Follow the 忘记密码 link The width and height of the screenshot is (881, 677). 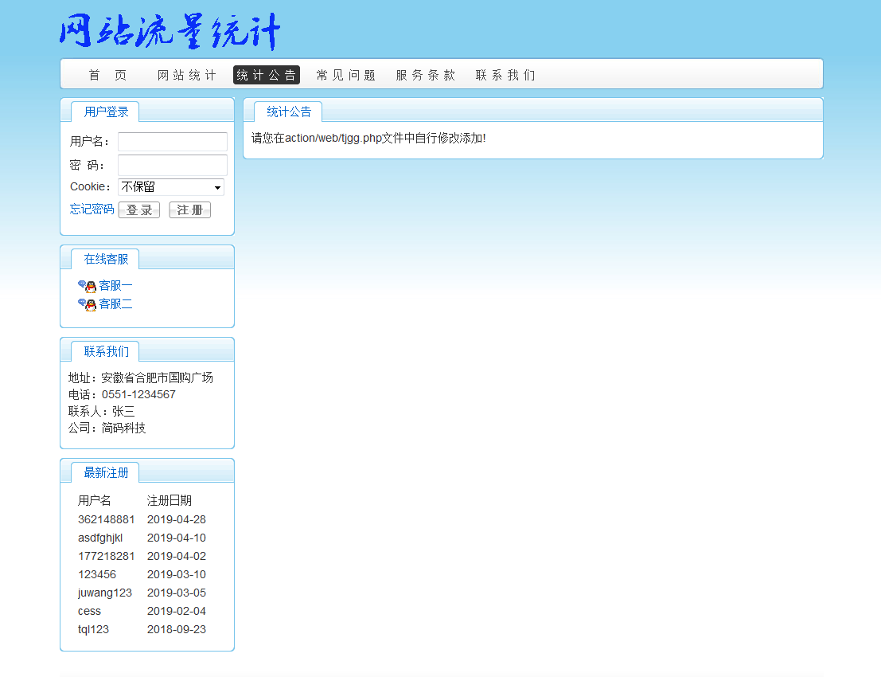(92, 209)
